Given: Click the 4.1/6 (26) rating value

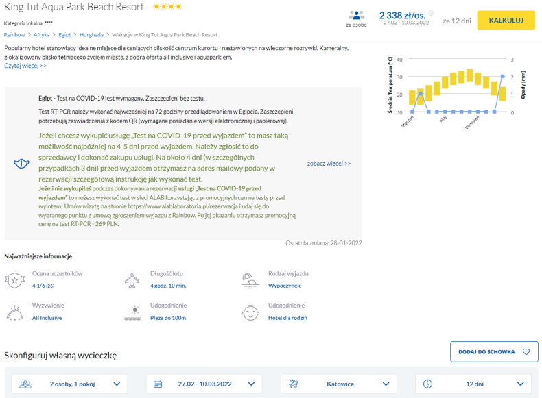Looking at the screenshot, I should [x=43, y=286].
